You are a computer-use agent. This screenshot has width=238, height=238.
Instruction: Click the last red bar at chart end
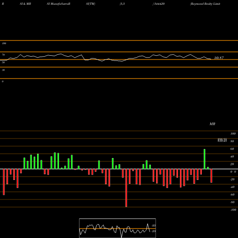pyautogui.click(x=211, y=176)
